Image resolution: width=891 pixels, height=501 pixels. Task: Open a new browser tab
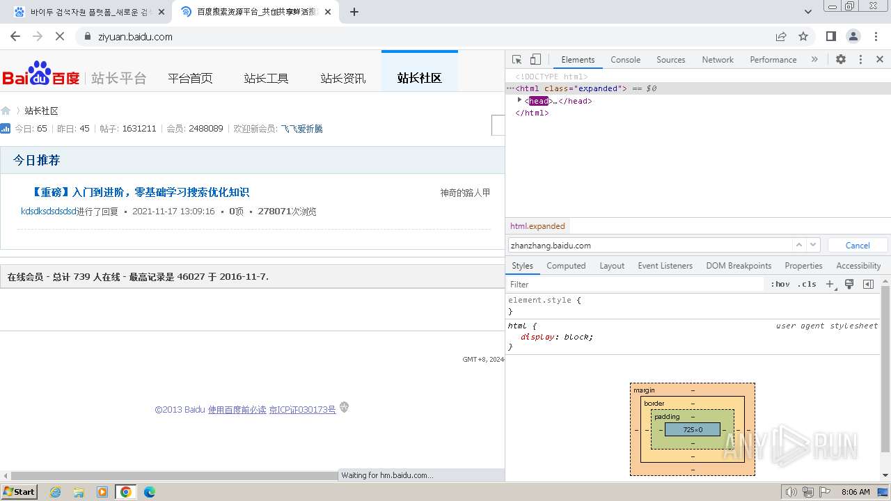(354, 12)
